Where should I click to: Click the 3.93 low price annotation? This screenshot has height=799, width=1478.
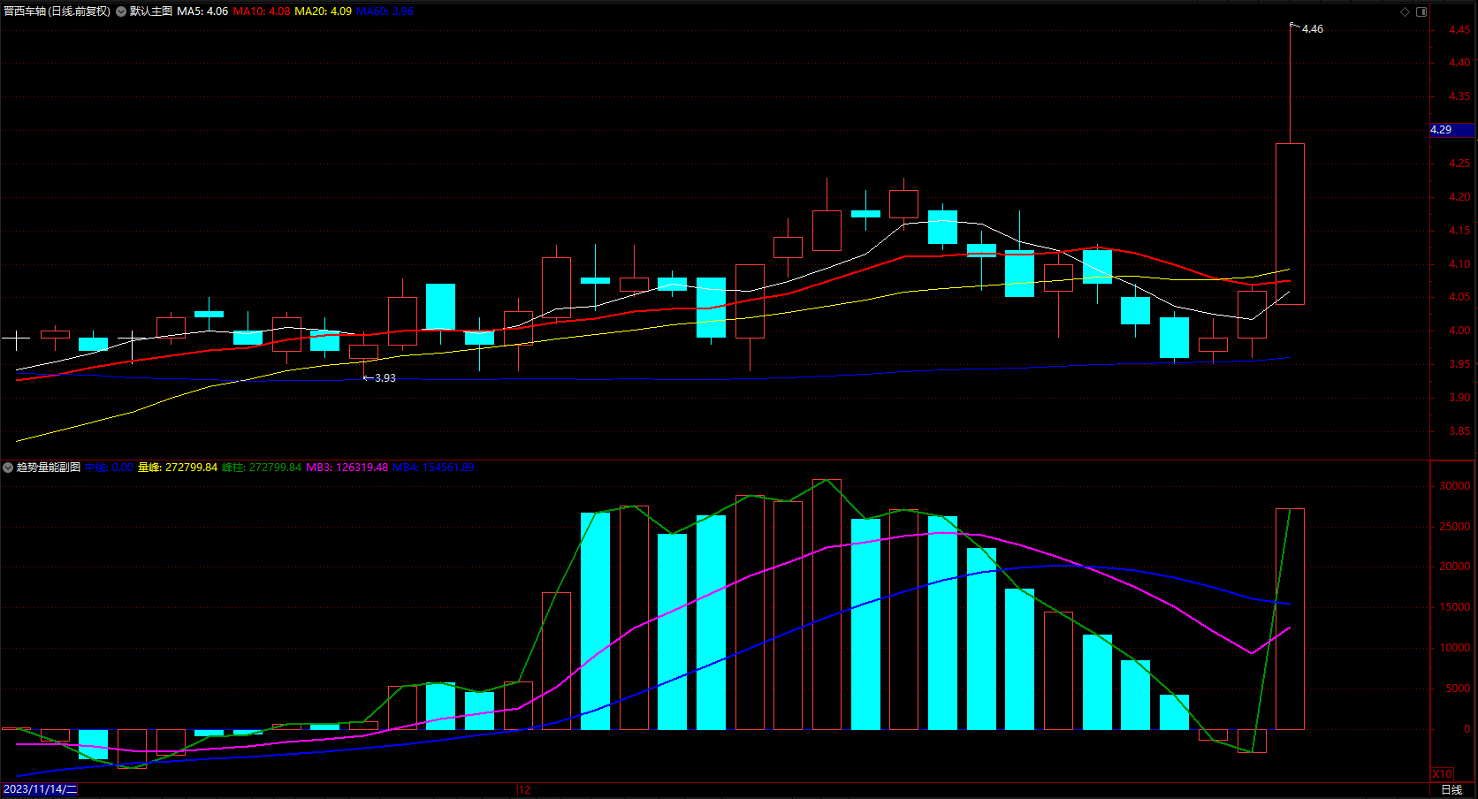point(385,378)
